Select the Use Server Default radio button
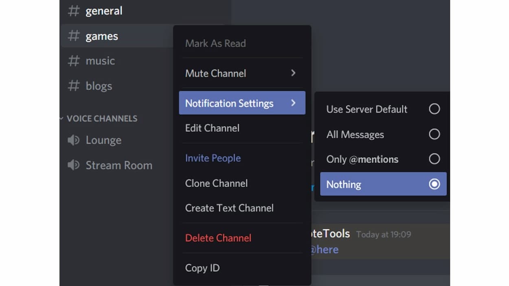This screenshot has width=509, height=286. tap(434, 109)
